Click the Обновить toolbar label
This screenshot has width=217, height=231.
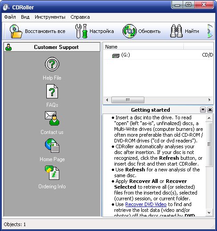click(x=149, y=31)
